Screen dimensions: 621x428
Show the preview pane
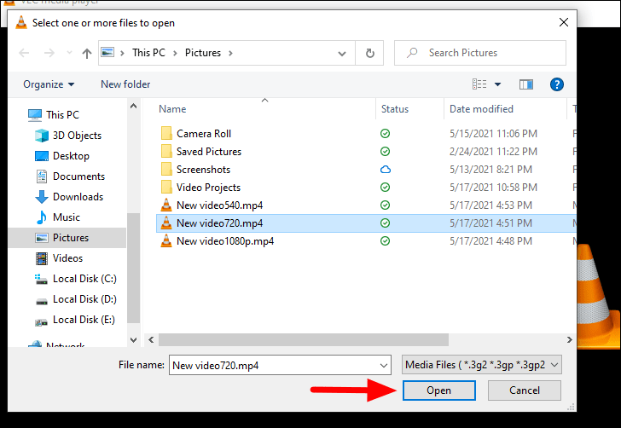tap(526, 84)
